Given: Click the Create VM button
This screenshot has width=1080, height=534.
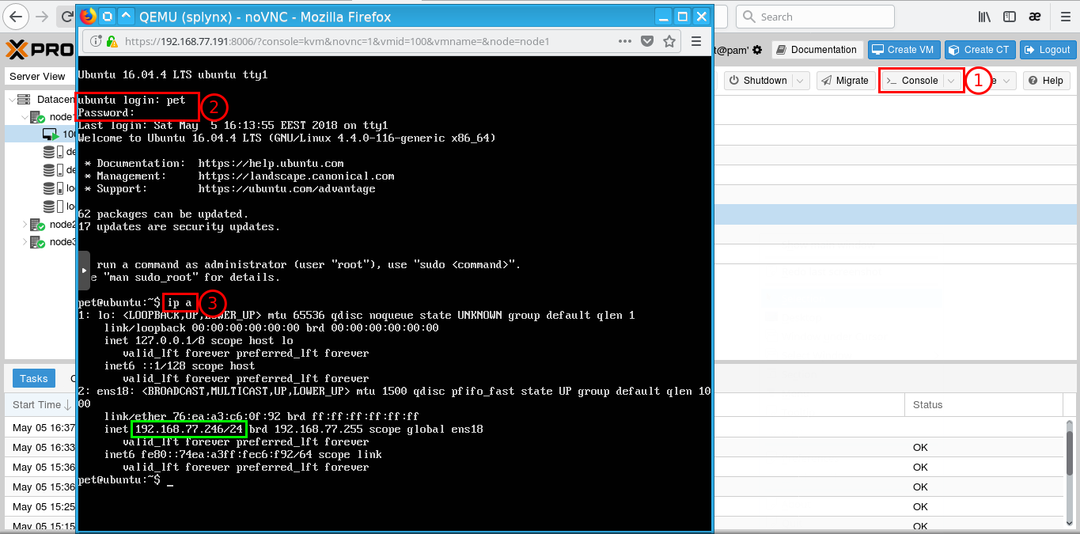Looking at the screenshot, I should click(x=903, y=50).
